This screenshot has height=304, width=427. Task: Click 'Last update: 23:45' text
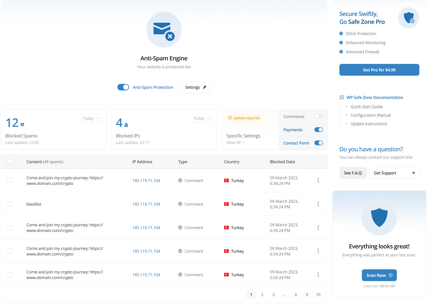tap(22, 142)
